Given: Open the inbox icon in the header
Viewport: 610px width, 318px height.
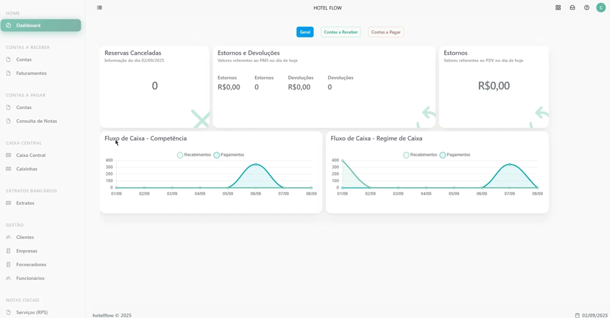Looking at the screenshot, I should (572, 8).
